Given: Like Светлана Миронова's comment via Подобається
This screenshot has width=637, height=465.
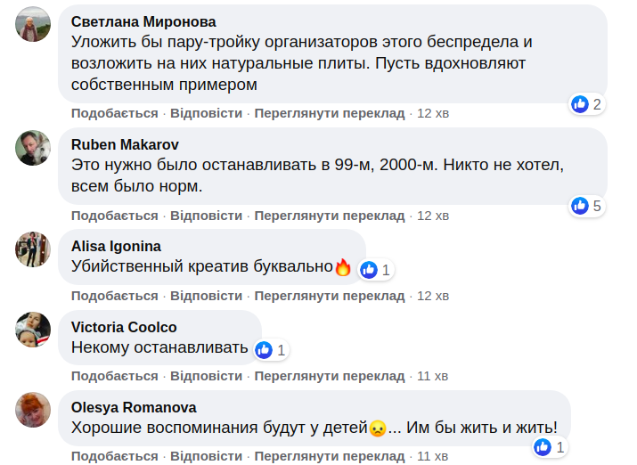Looking at the screenshot, I should tap(114, 113).
